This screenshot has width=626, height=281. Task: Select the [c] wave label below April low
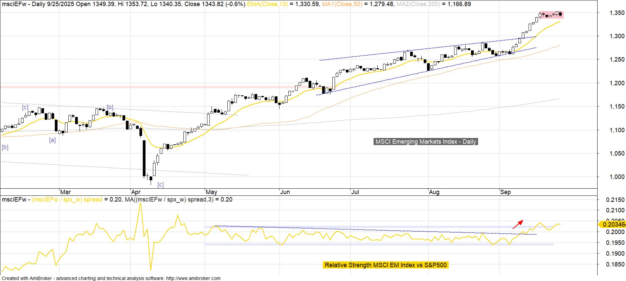pyautogui.click(x=160, y=185)
